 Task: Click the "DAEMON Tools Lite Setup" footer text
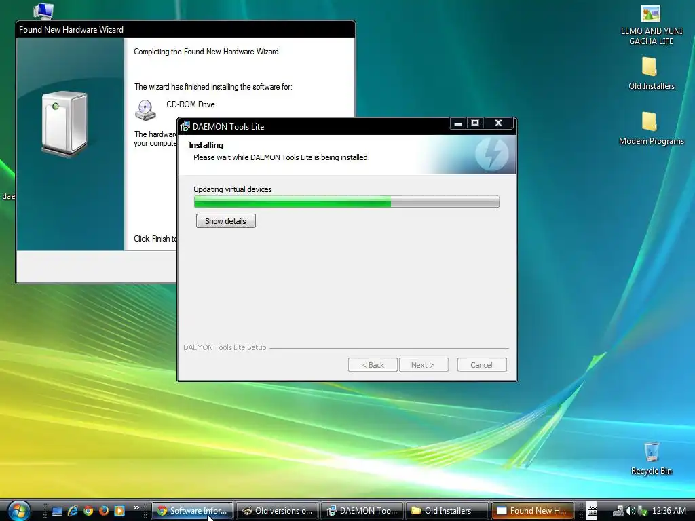coord(225,347)
